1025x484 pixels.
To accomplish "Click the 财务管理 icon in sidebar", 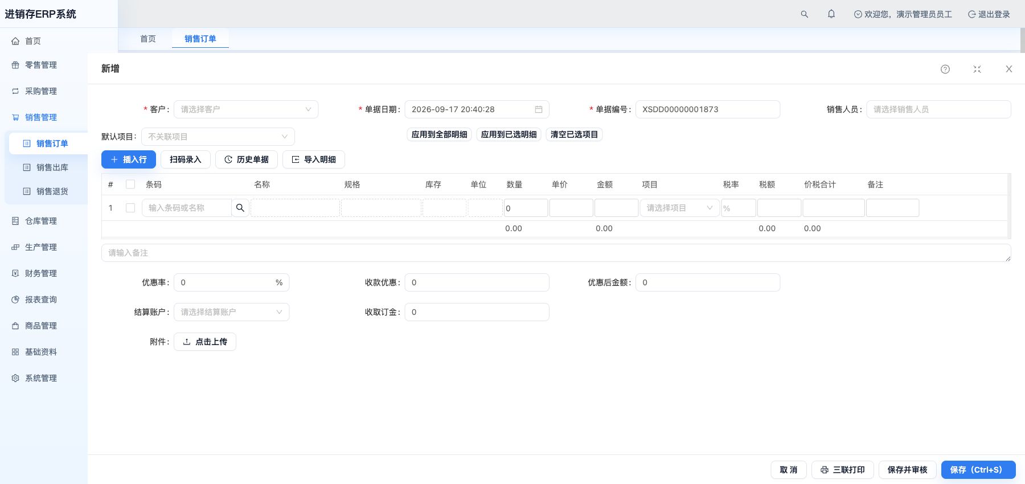I will (x=15, y=273).
